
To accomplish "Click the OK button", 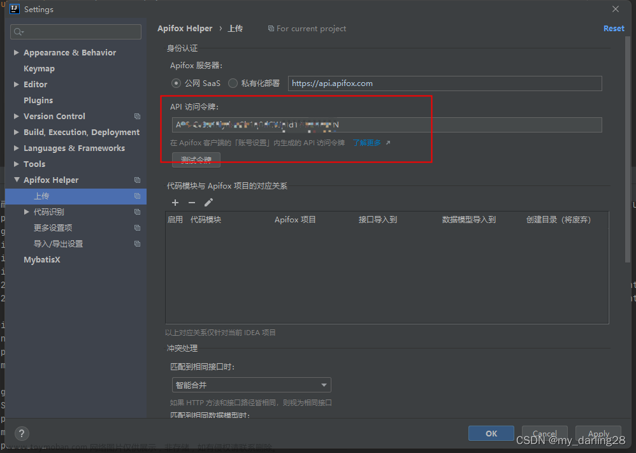I will pyautogui.click(x=491, y=433).
